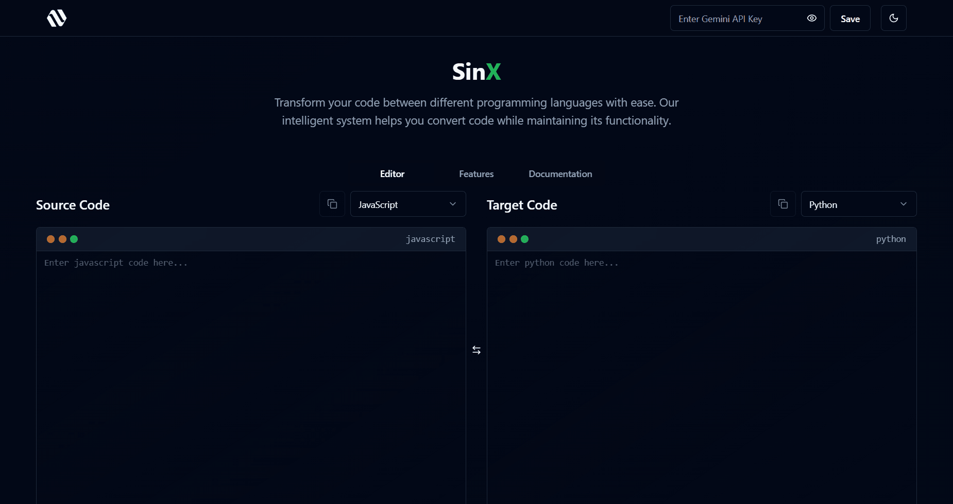Click the Target Code heading

click(x=522, y=205)
